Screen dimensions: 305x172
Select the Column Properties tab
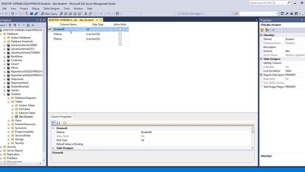point(61,117)
